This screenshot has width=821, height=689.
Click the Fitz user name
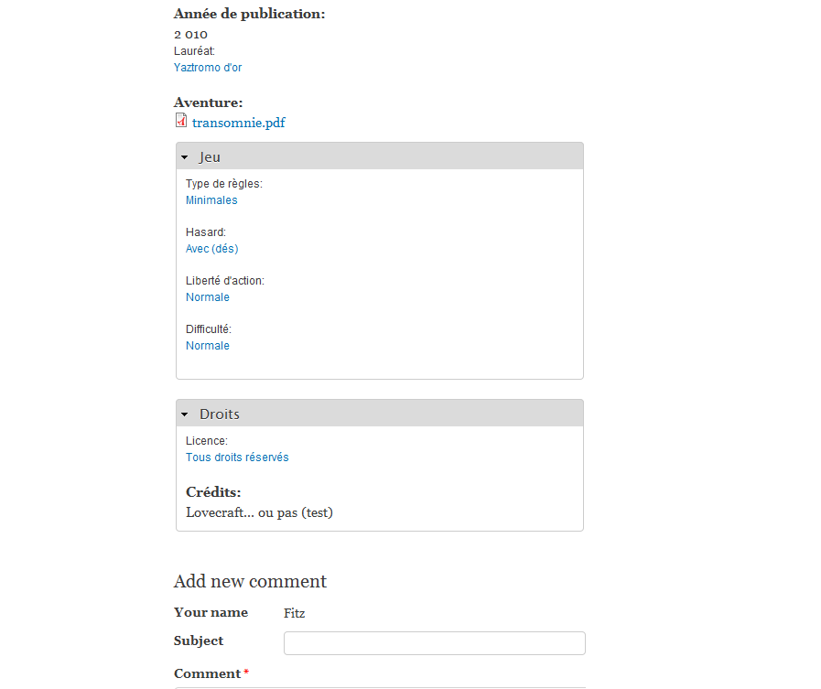pyautogui.click(x=294, y=613)
